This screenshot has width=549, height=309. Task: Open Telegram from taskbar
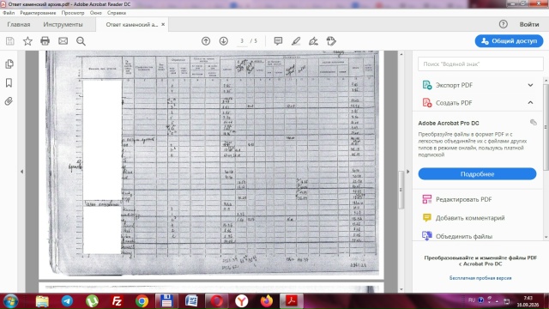pyautogui.click(x=67, y=301)
